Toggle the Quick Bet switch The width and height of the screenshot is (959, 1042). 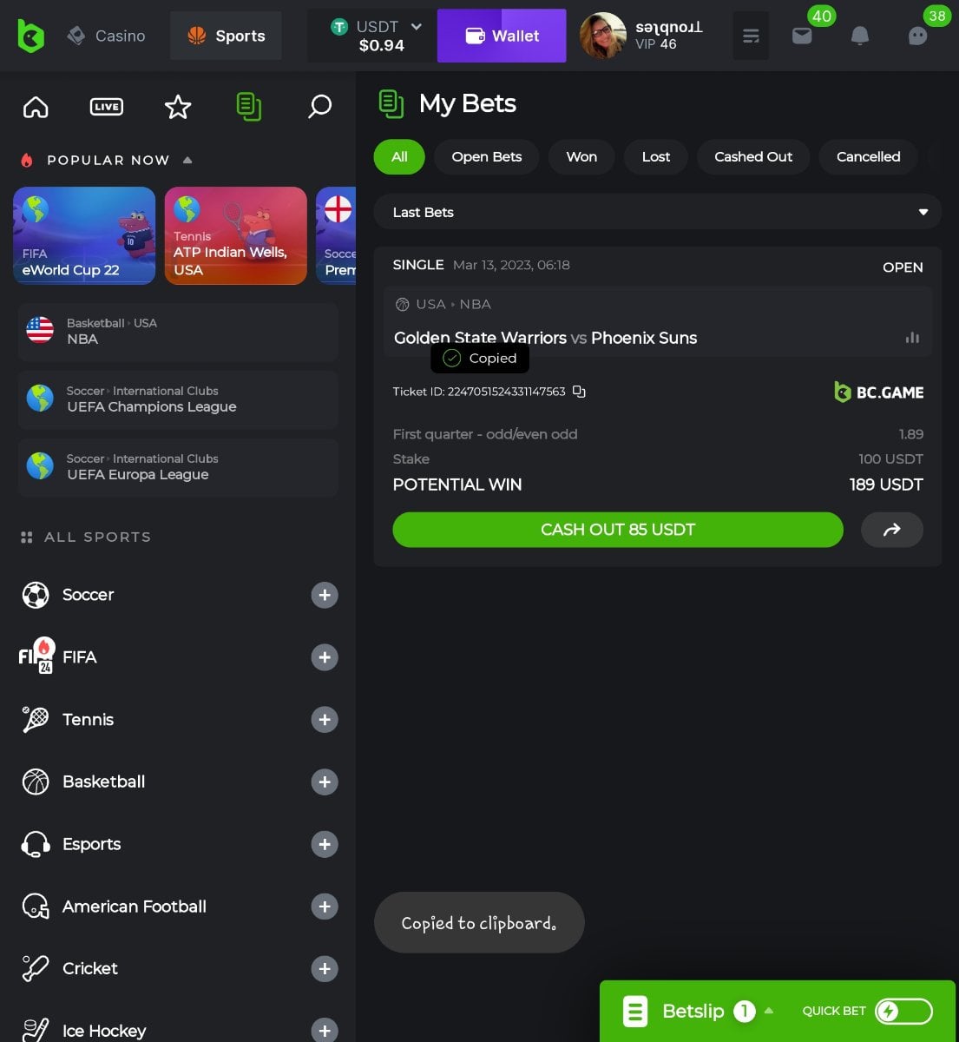pyautogui.click(x=903, y=1011)
